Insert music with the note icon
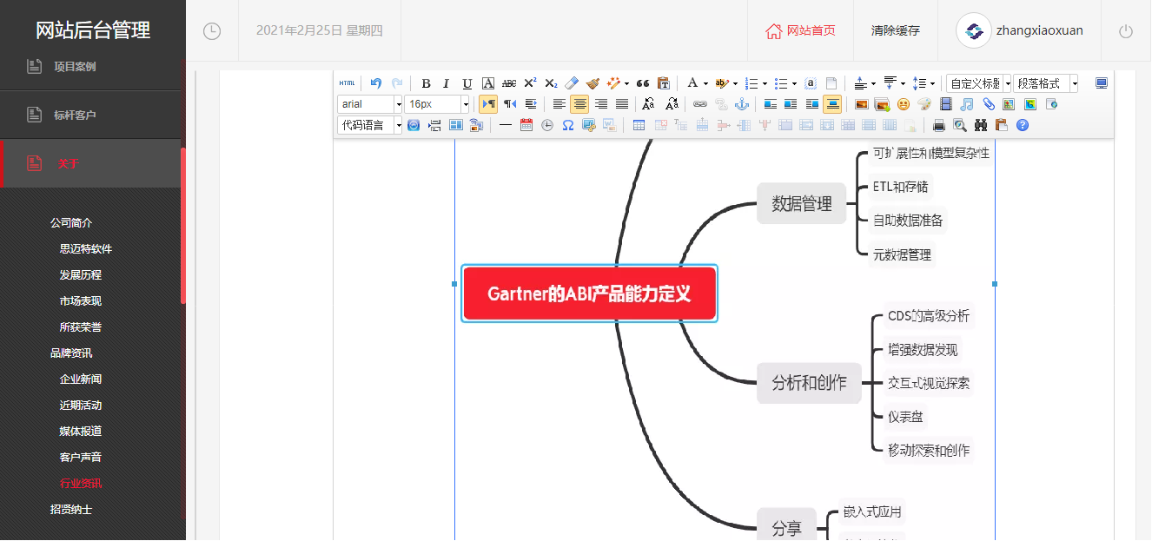This screenshot has height=541, width=1152. pyautogui.click(x=967, y=104)
